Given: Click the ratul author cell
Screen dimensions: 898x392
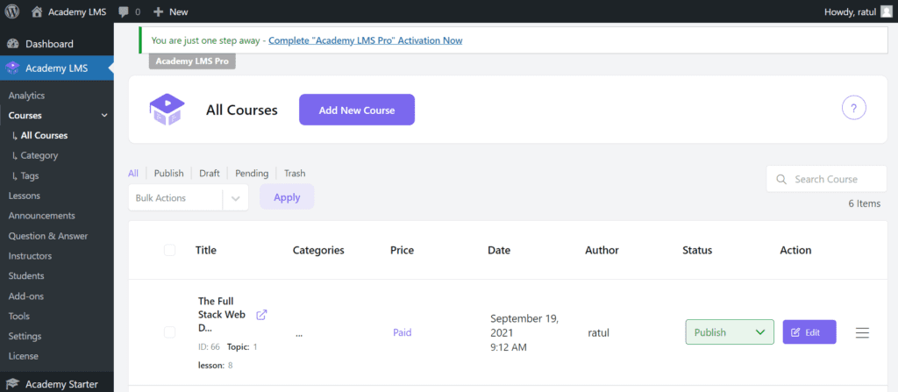Looking at the screenshot, I should pyautogui.click(x=598, y=332).
